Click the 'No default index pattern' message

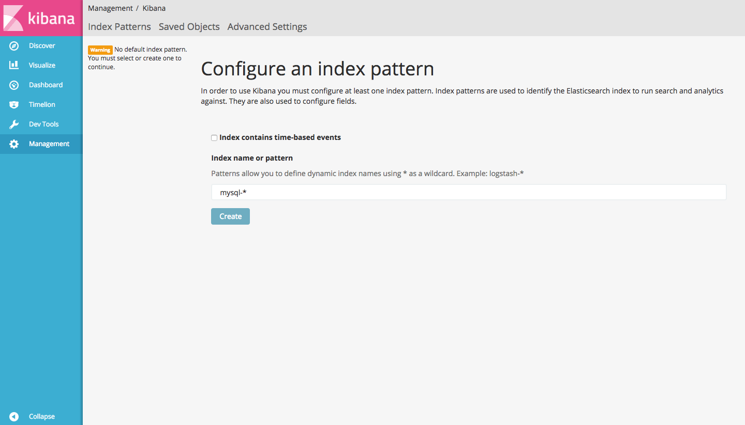[150, 50]
